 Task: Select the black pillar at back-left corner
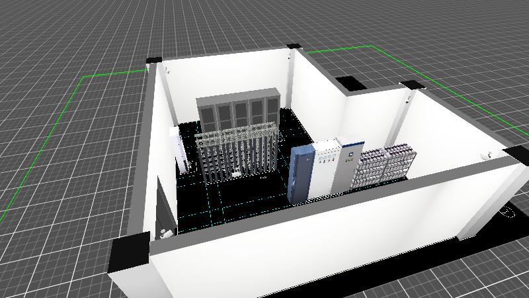point(153,61)
